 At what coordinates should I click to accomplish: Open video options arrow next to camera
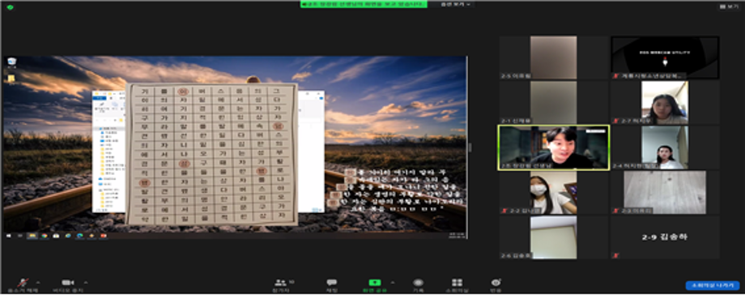[x=86, y=281]
